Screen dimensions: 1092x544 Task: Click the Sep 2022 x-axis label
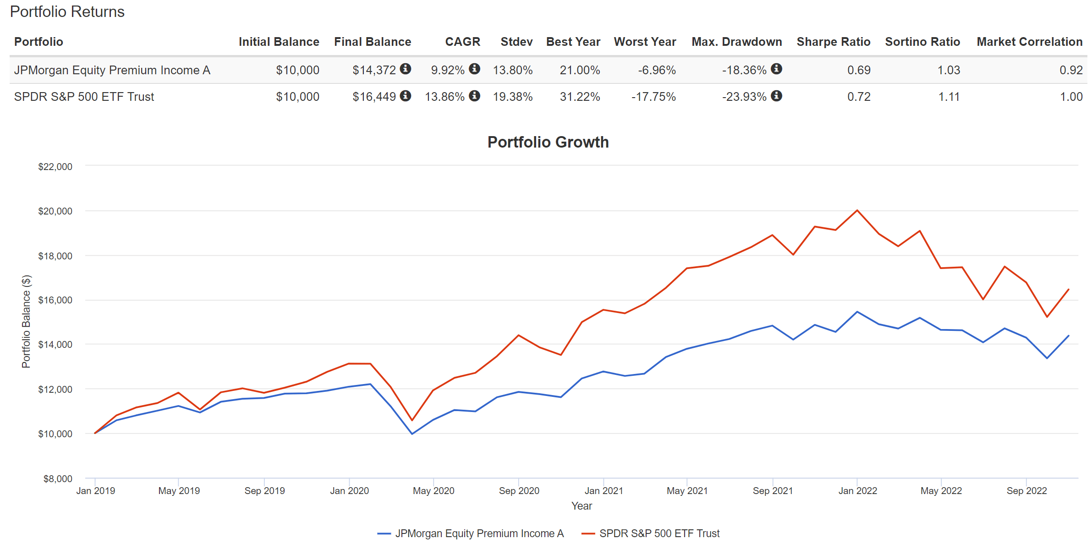click(x=1026, y=491)
